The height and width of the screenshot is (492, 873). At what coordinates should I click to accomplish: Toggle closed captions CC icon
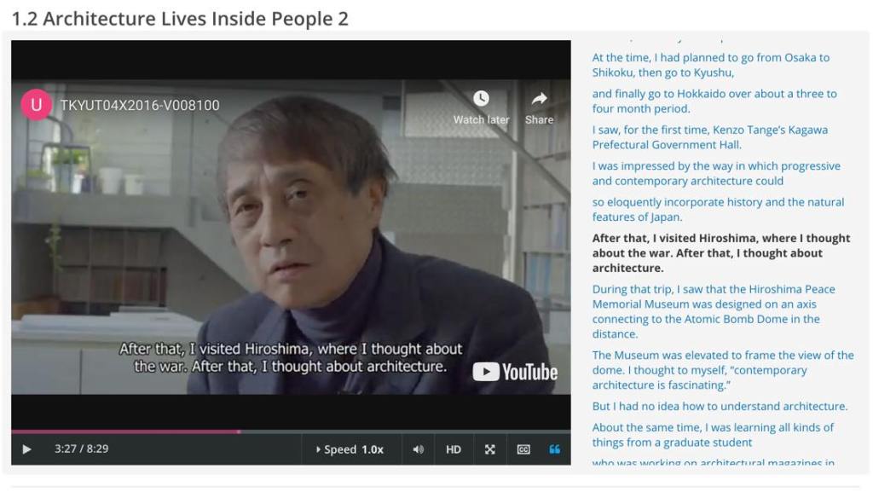coord(523,449)
